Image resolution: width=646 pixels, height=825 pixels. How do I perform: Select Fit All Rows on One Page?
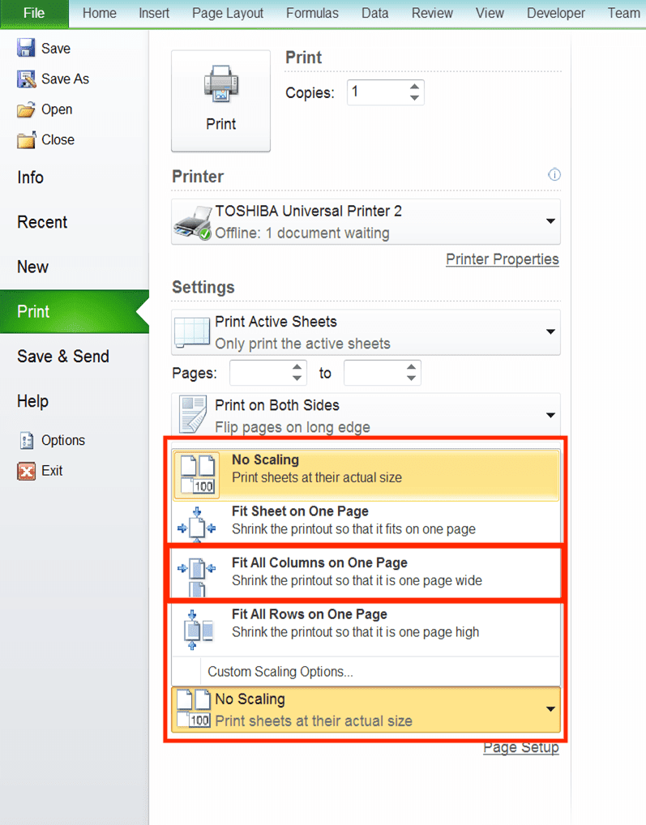[366, 628]
